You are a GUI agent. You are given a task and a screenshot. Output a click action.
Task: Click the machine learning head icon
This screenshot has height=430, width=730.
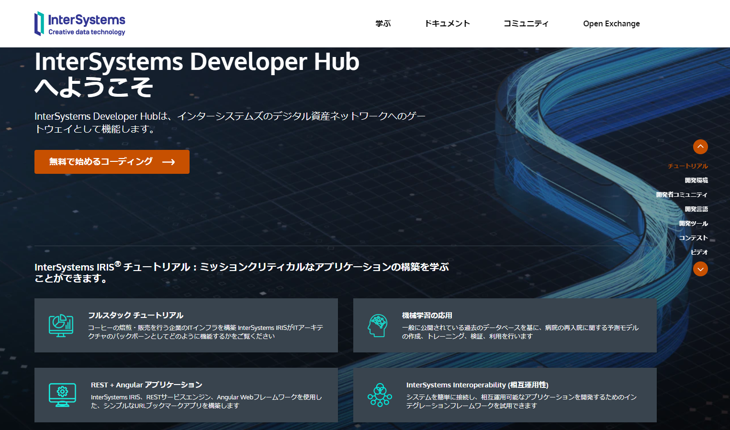[x=378, y=326]
